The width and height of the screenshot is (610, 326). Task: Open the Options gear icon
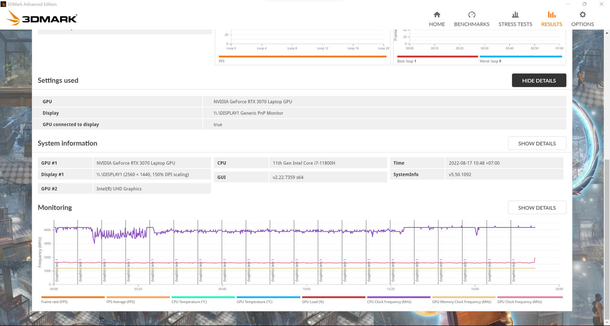[x=582, y=15]
